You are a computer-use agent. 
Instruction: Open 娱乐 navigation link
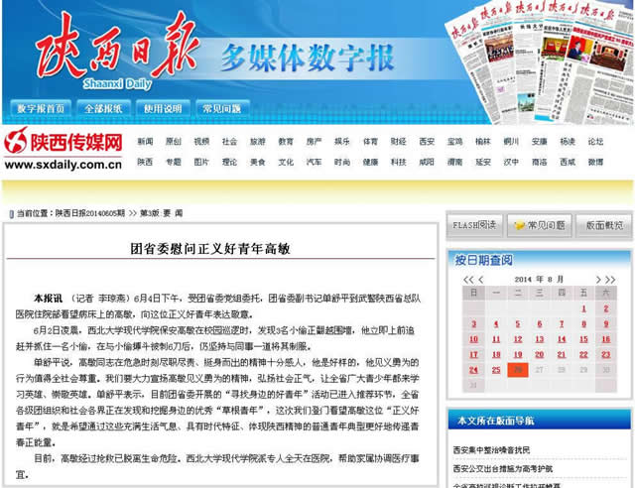coord(342,141)
